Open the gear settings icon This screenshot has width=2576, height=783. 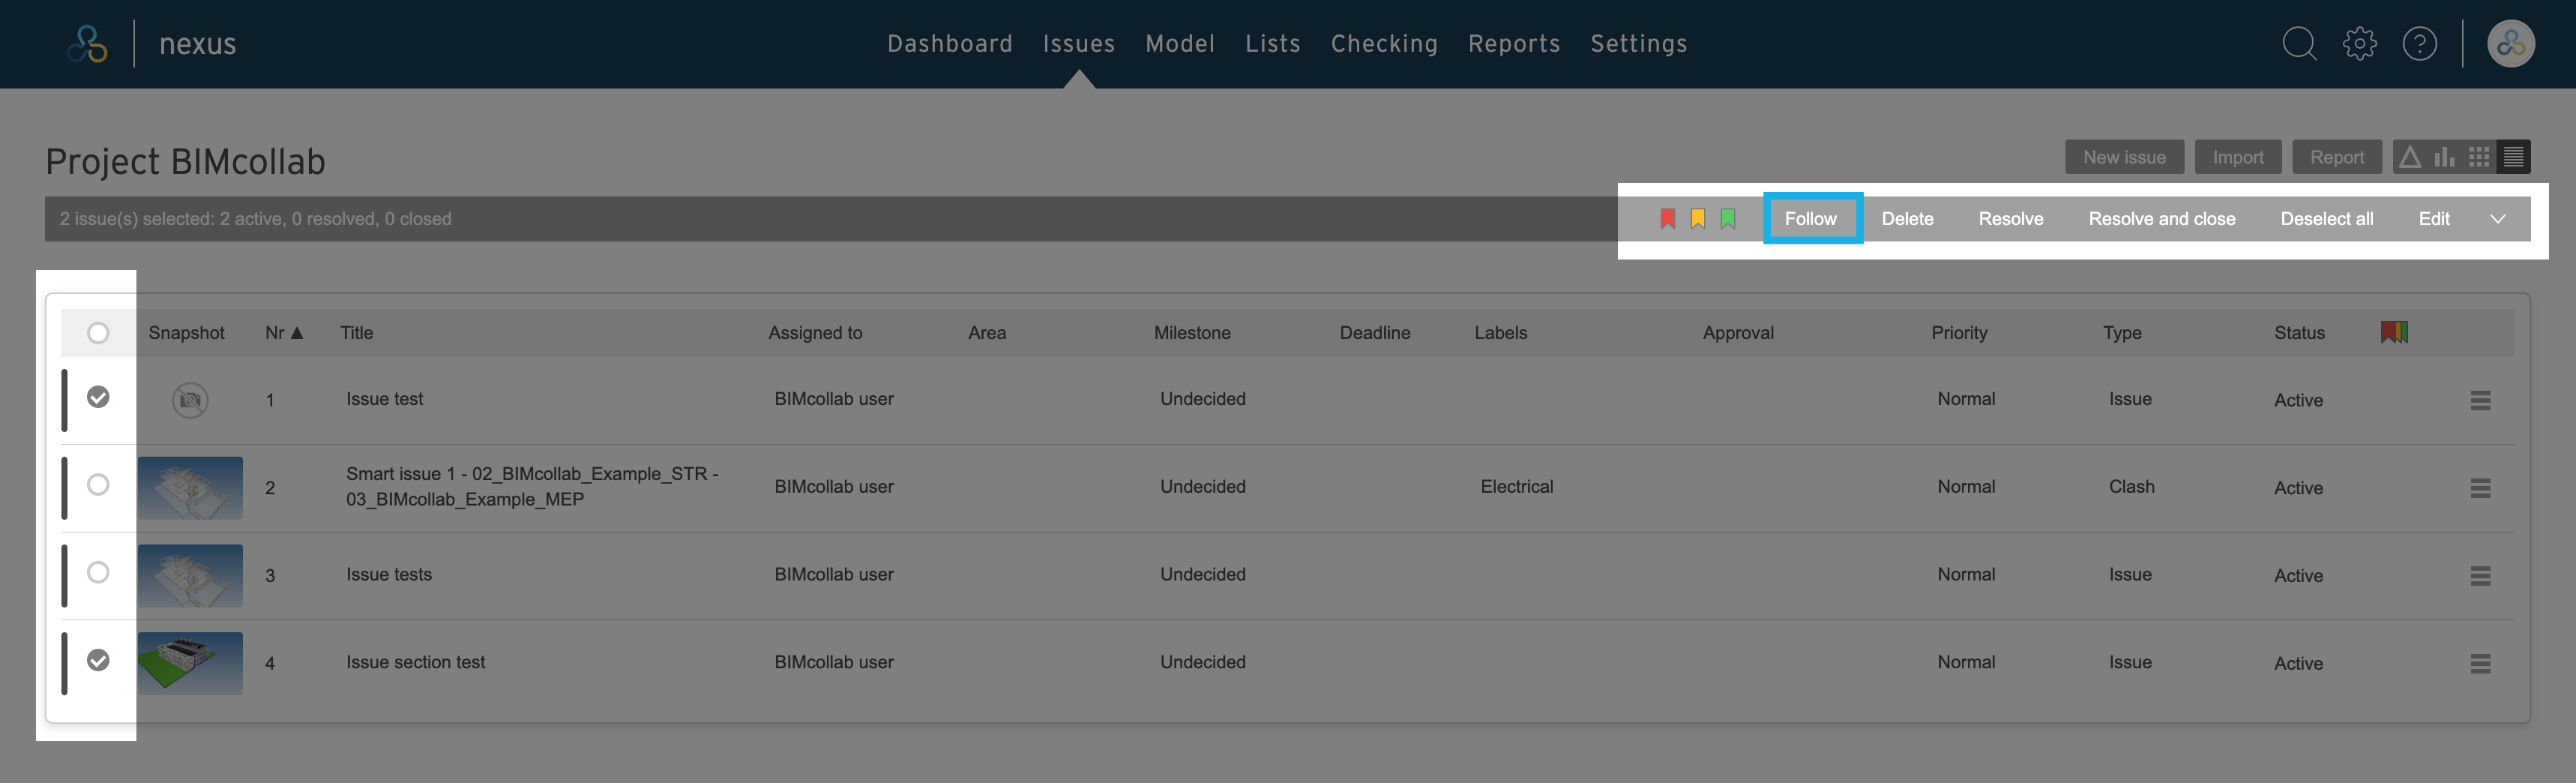coord(2360,44)
